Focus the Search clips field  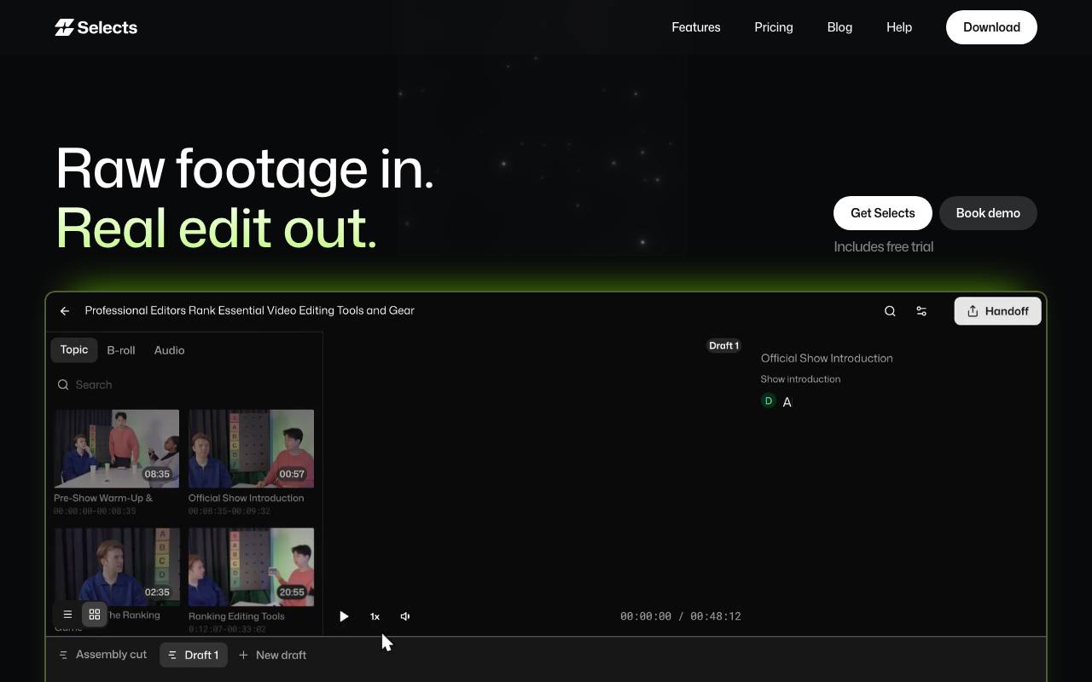point(183,384)
